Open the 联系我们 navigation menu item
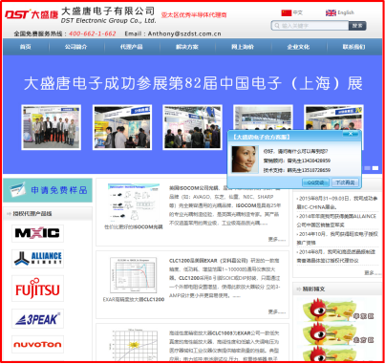Image resolution: width=385 pixels, height=364 pixels. [353, 47]
